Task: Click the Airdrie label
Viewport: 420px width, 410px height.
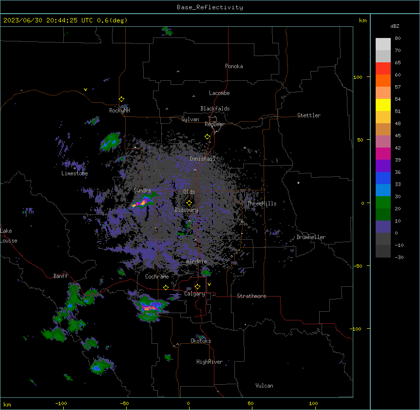Action: (196, 261)
